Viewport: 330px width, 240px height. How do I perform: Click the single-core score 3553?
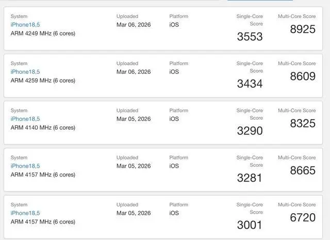tap(250, 37)
